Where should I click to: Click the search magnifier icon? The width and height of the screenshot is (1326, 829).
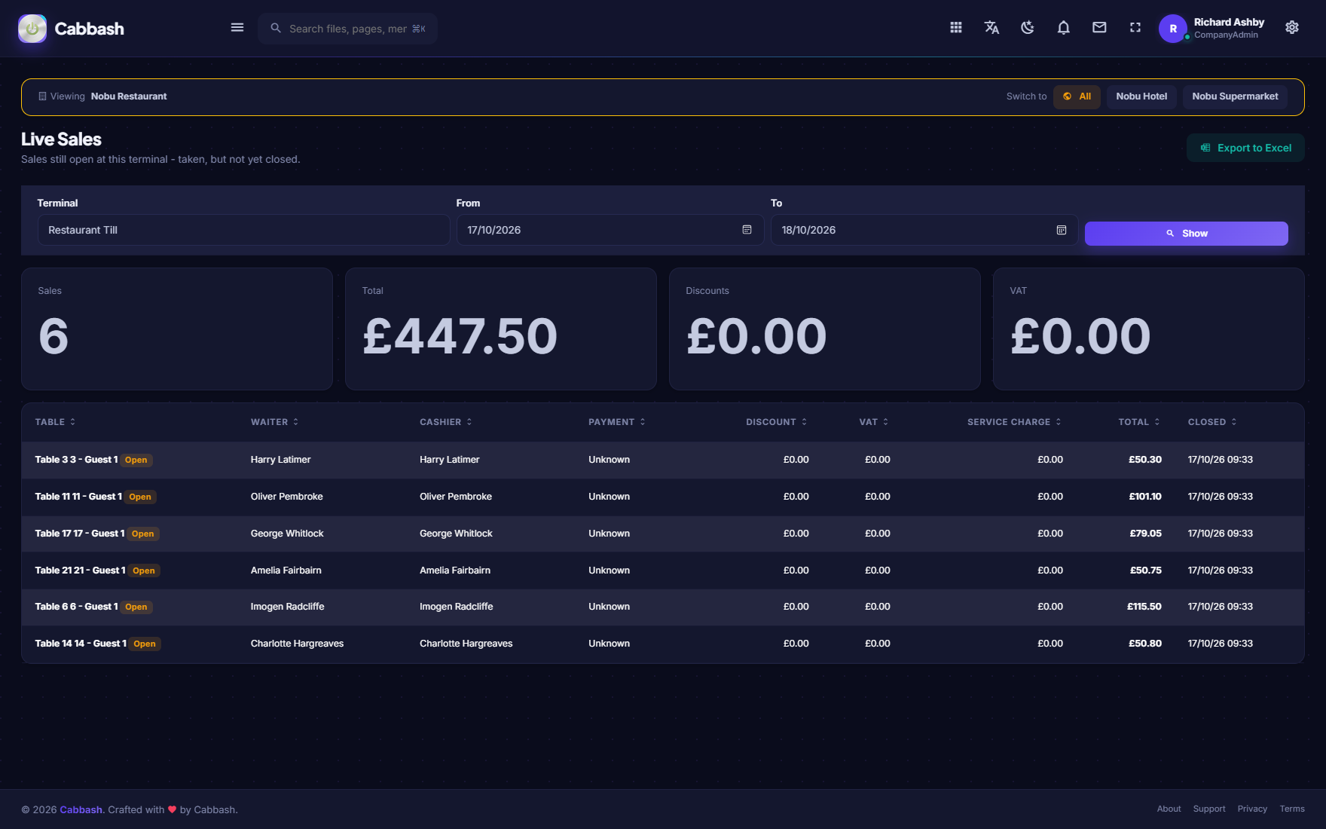click(276, 29)
